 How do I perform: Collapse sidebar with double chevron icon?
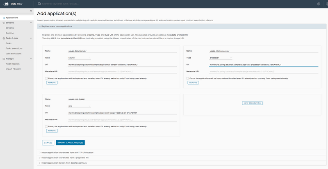(x=31, y=11)
